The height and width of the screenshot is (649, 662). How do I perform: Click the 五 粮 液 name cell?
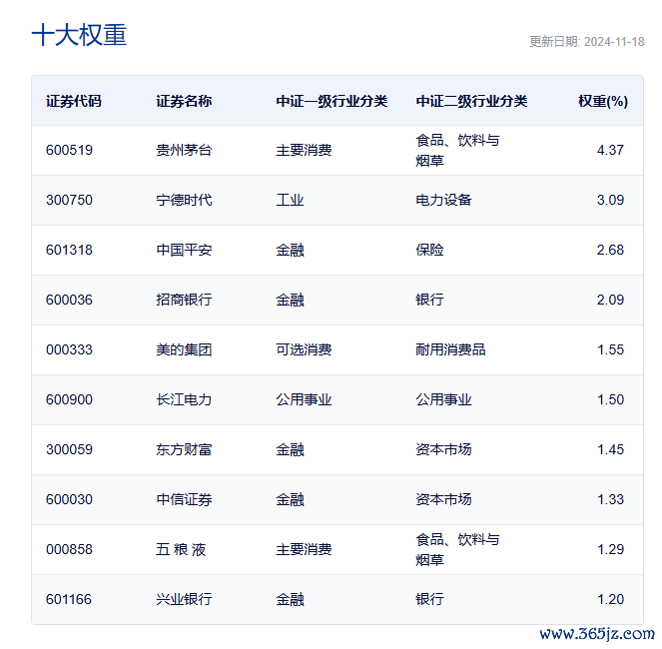tap(181, 549)
